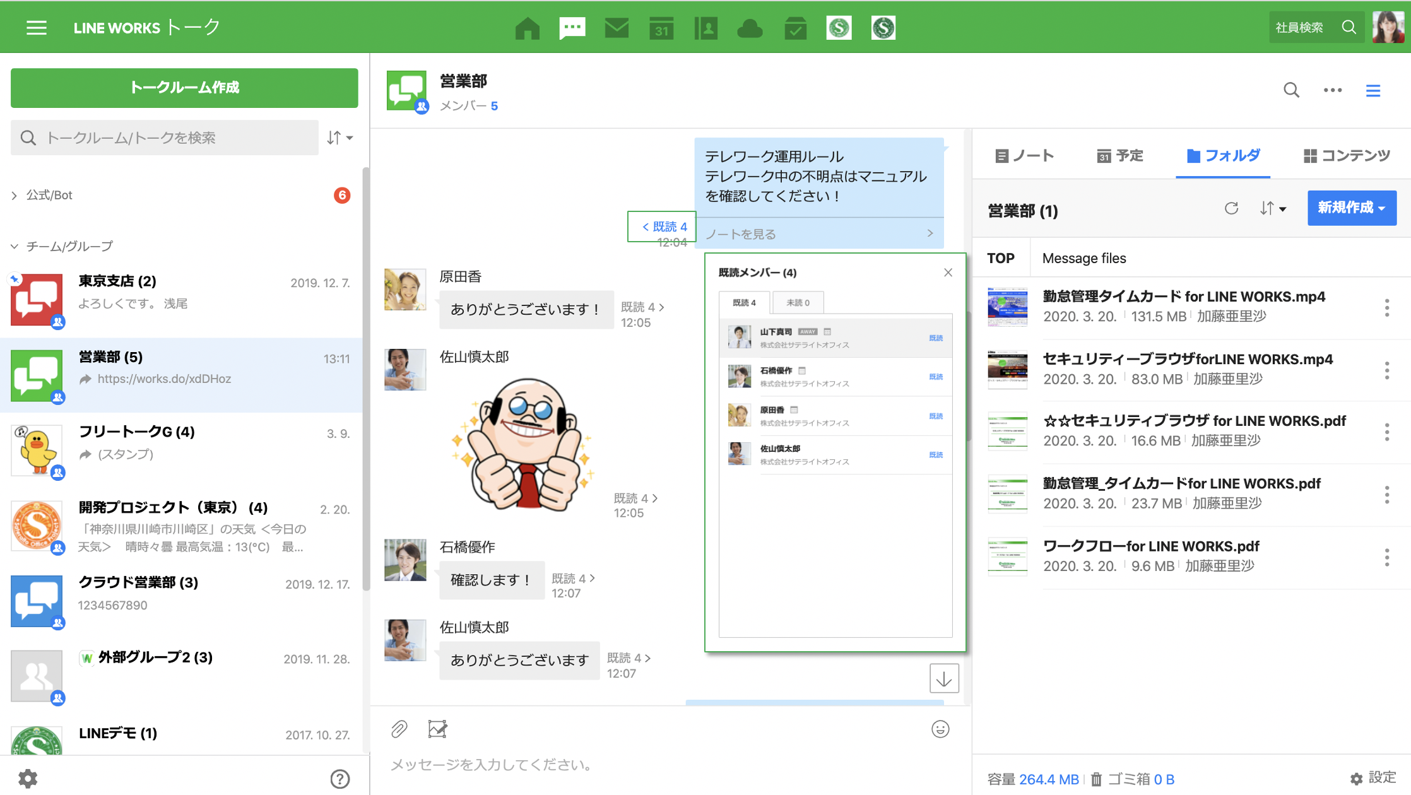
Task: Show 既読 4 readers for 確認します message
Action: pyautogui.click(x=573, y=578)
